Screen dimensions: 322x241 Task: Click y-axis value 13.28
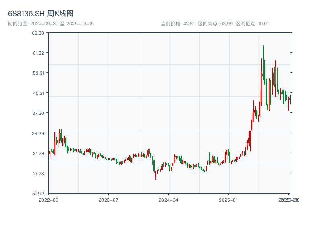[x=39, y=174]
